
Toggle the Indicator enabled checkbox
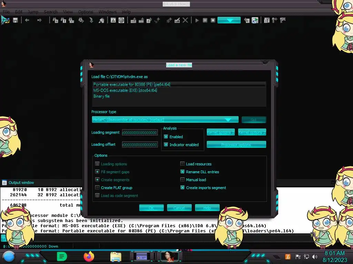click(x=166, y=145)
